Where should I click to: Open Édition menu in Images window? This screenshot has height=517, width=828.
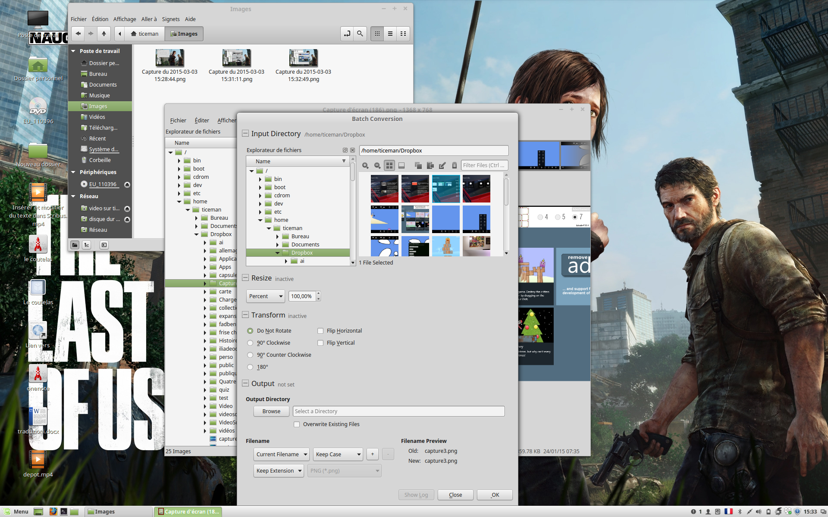[x=100, y=19]
